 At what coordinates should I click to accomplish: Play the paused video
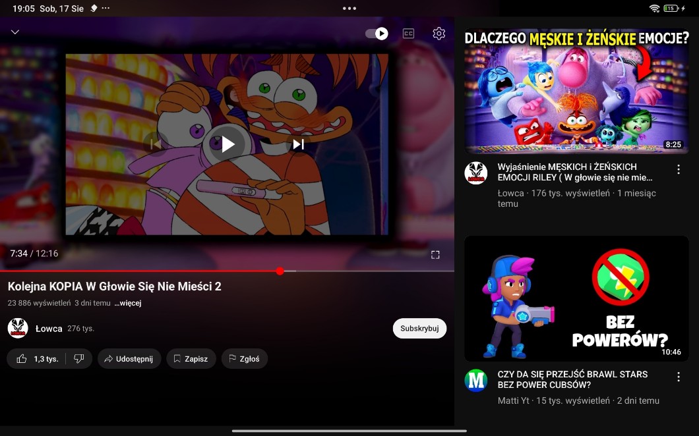click(x=228, y=144)
